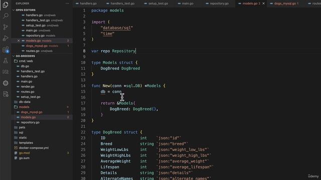Open Source Control view icon
Screen dimensions: 321x180
pyautogui.click(x=6, y=27)
